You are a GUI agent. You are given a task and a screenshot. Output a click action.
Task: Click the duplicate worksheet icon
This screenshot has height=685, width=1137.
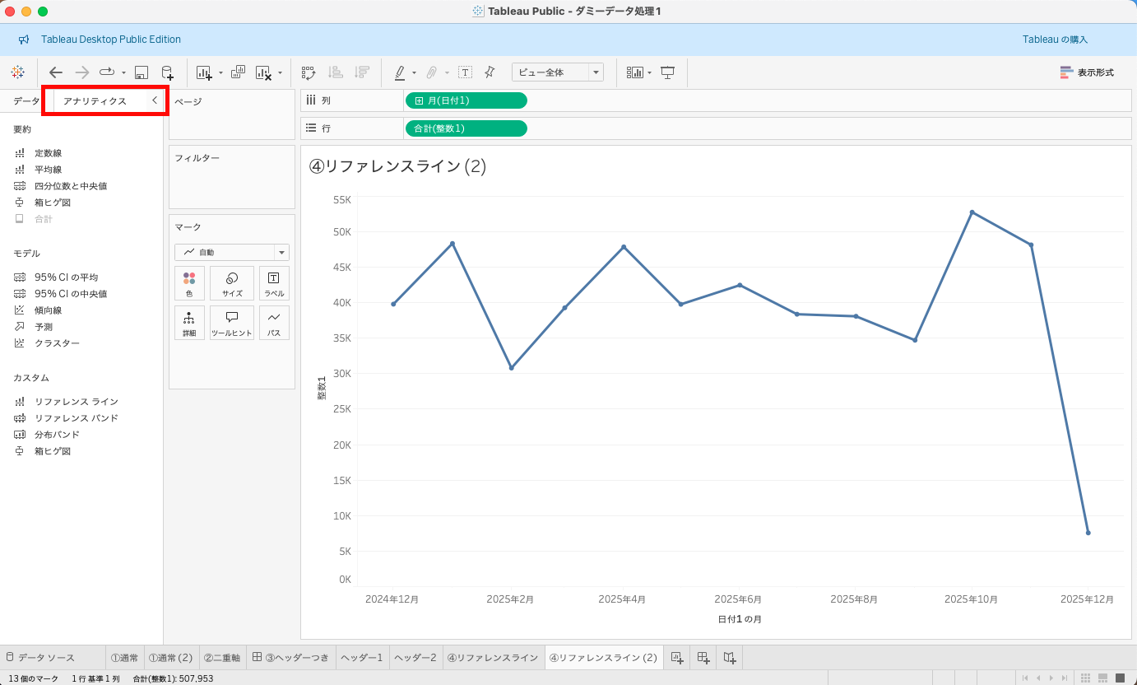click(x=238, y=72)
